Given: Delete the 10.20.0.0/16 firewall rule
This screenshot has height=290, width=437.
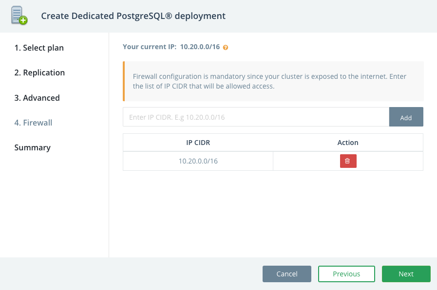Looking at the screenshot, I should click(x=348, y=161).
